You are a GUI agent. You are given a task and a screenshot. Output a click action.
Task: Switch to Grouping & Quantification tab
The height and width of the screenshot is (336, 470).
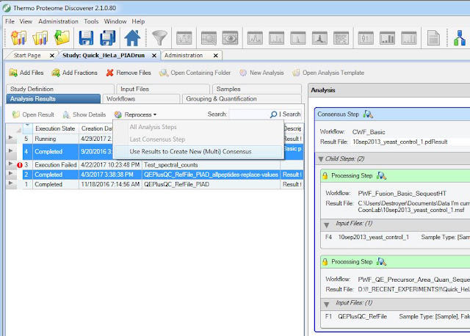pos(242,98)
